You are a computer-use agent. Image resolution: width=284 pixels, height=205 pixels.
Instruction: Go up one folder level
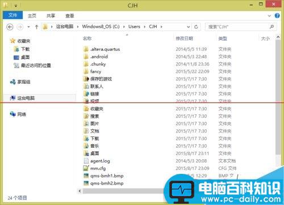pos(36,27)
